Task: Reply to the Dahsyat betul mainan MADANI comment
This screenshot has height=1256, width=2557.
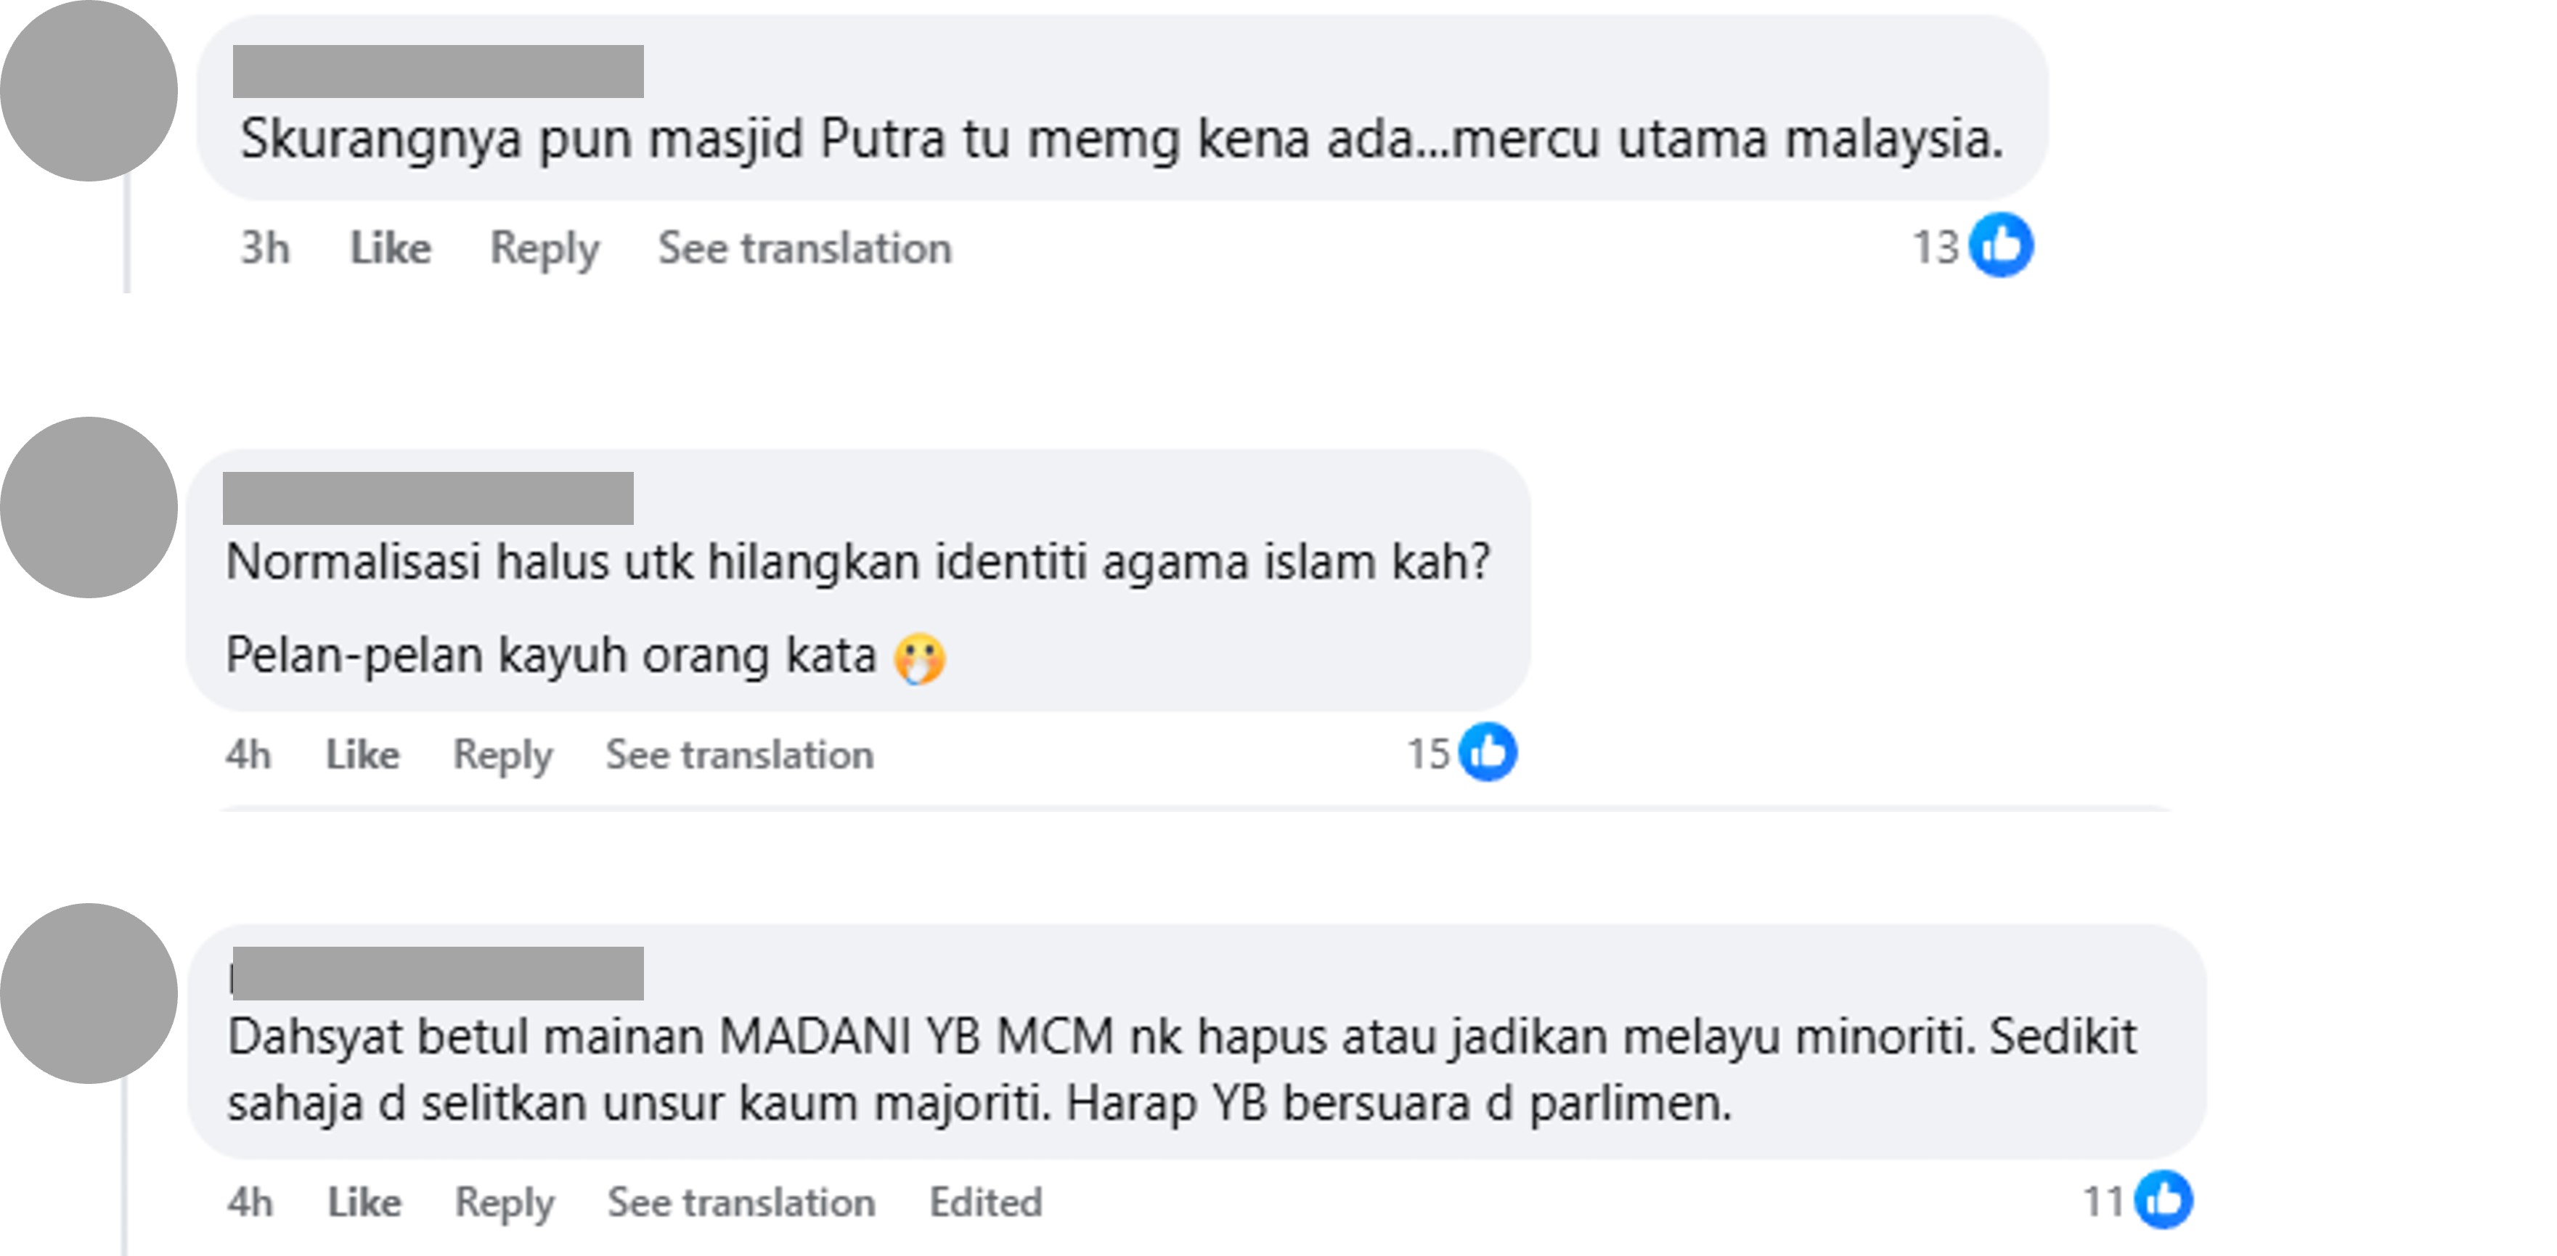Action: point(505,1202)
